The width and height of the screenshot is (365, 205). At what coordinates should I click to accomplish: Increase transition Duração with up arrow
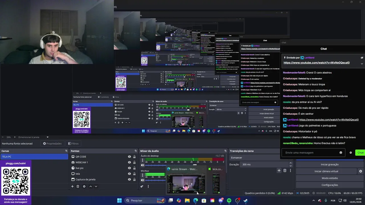(291, 163)
